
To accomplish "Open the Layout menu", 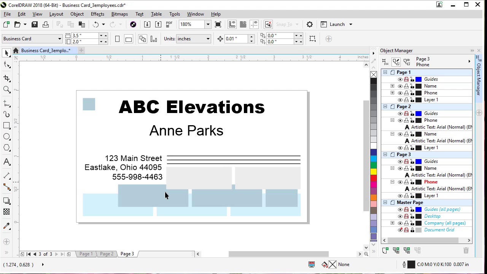I will pos(56,14).
